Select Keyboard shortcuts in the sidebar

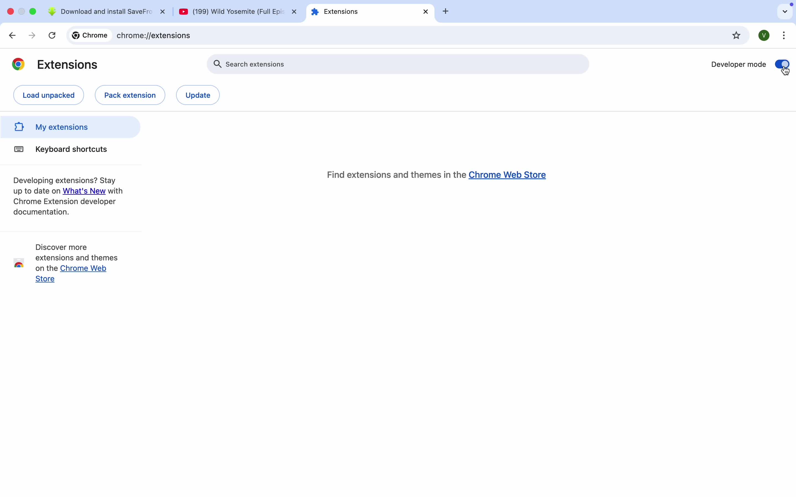point(71,149)
